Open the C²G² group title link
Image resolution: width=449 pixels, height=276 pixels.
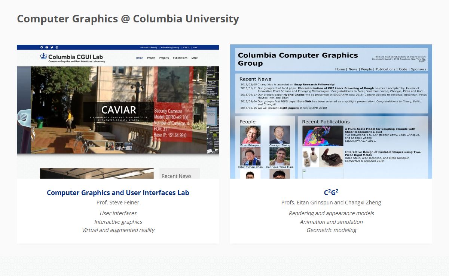point(331,192)
